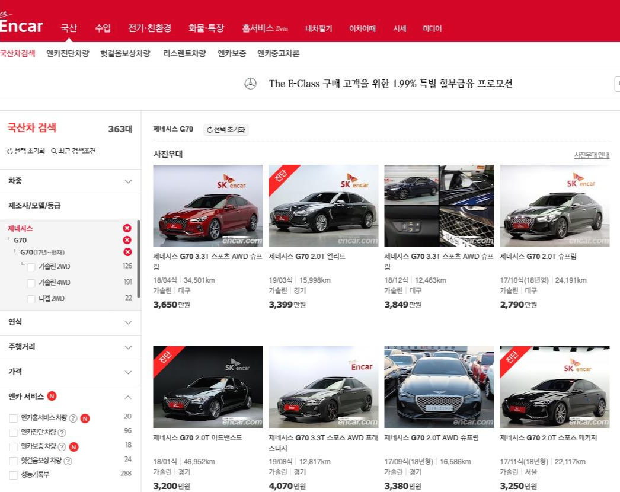Click the E-Class 프로모션 banner text

(x=391, y=84)
